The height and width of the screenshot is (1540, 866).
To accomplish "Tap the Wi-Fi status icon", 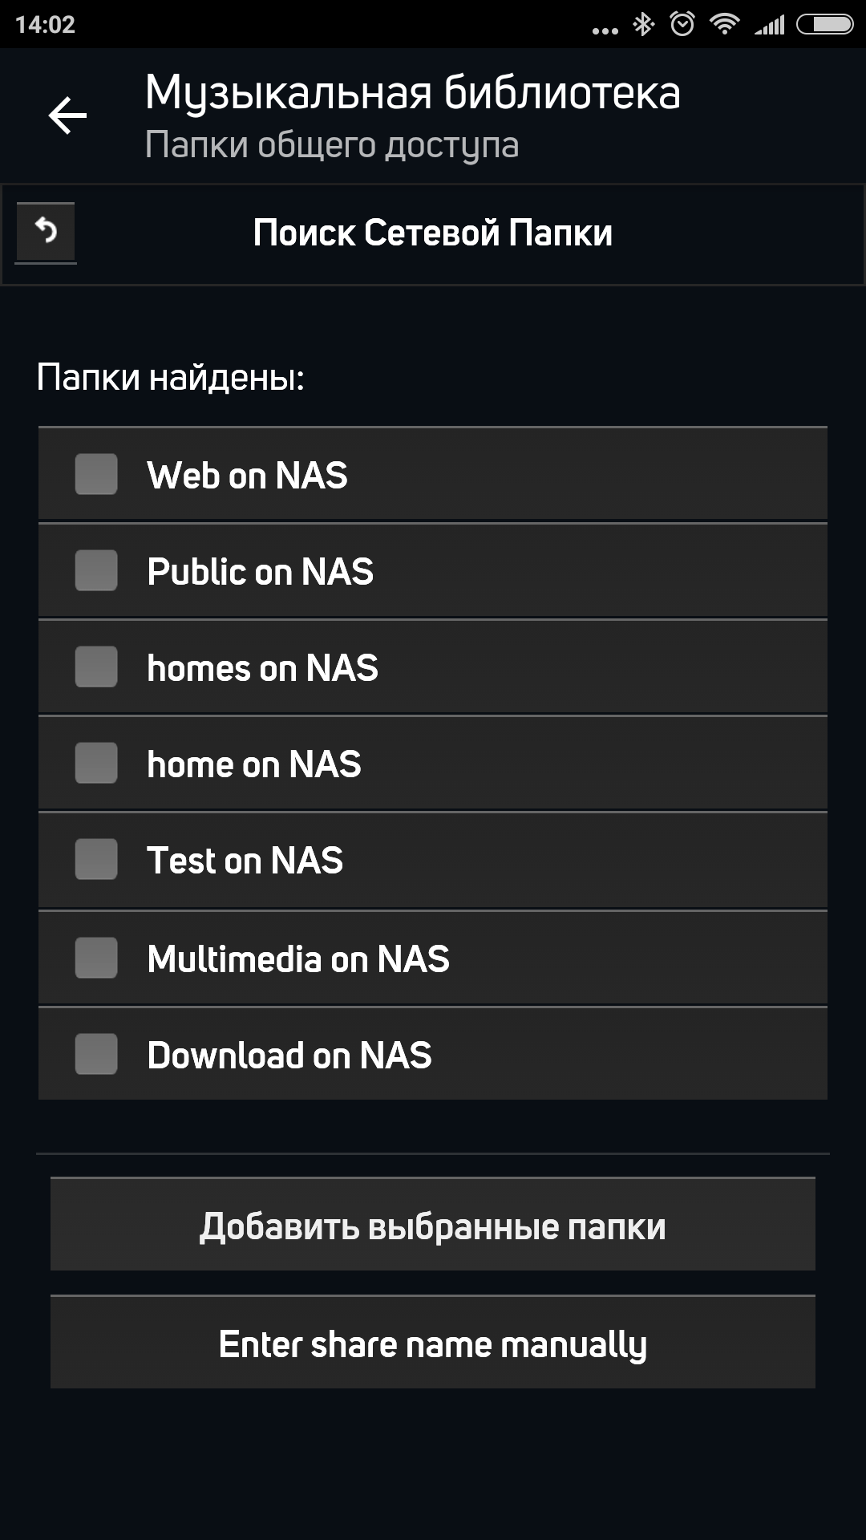I will tap(724, 25).
